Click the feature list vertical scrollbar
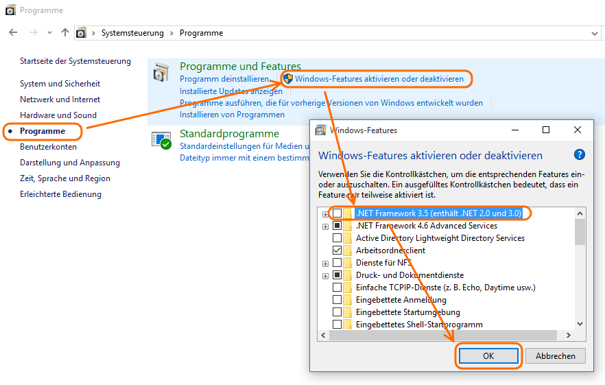The width and height of the screenshot is (605, 385). click(x=580, y=275)
